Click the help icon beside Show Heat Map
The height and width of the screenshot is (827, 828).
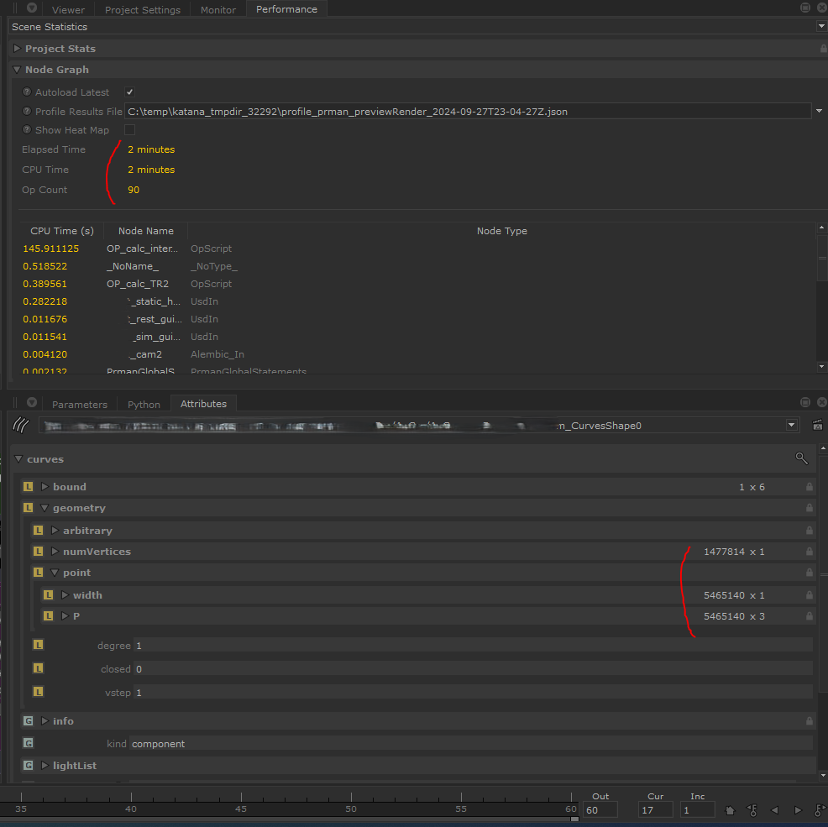pyautogui.click(x=27, y=130)
